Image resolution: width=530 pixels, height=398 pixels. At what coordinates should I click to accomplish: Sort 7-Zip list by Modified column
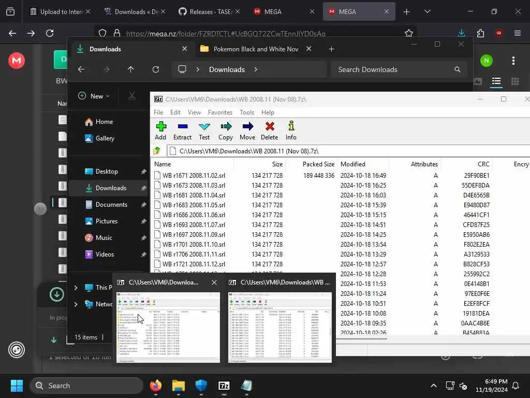pos(363,164)
